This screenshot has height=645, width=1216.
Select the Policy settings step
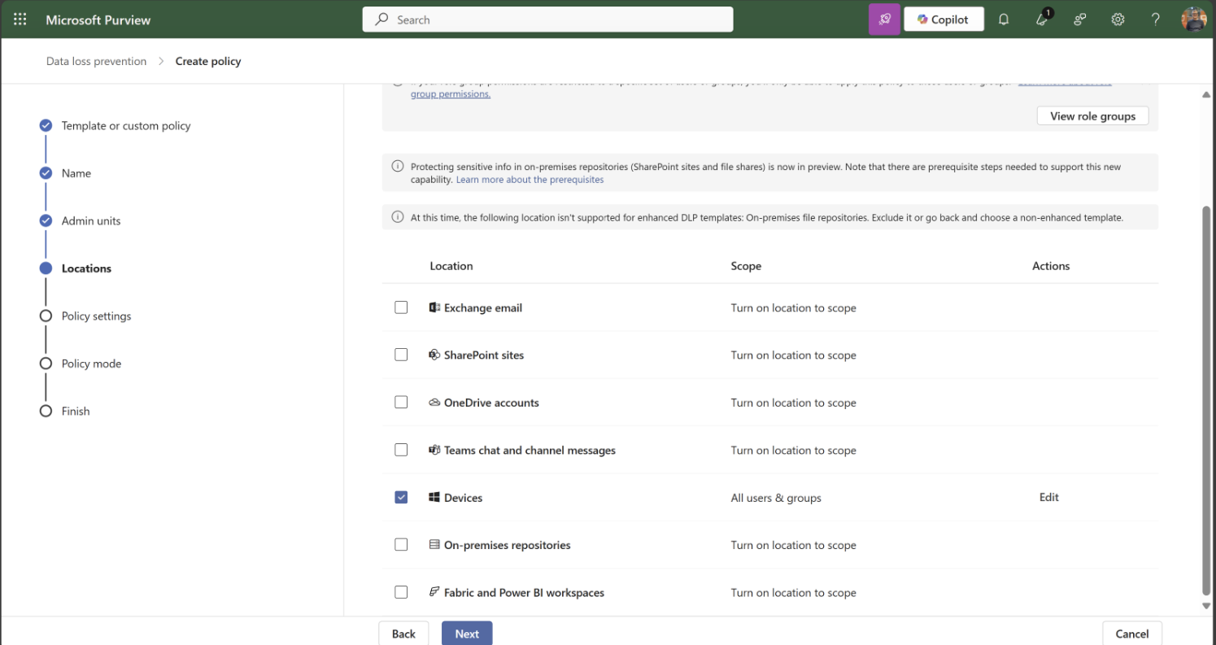tap(96, 316)
